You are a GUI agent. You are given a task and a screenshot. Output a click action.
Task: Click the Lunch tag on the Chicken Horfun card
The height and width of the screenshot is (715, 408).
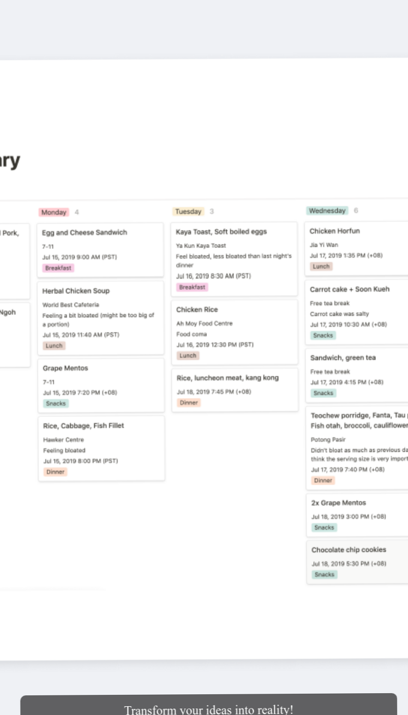pos(321,266)
